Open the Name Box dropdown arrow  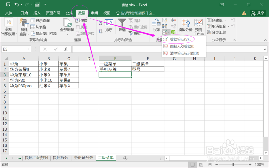tap(28, 49)
